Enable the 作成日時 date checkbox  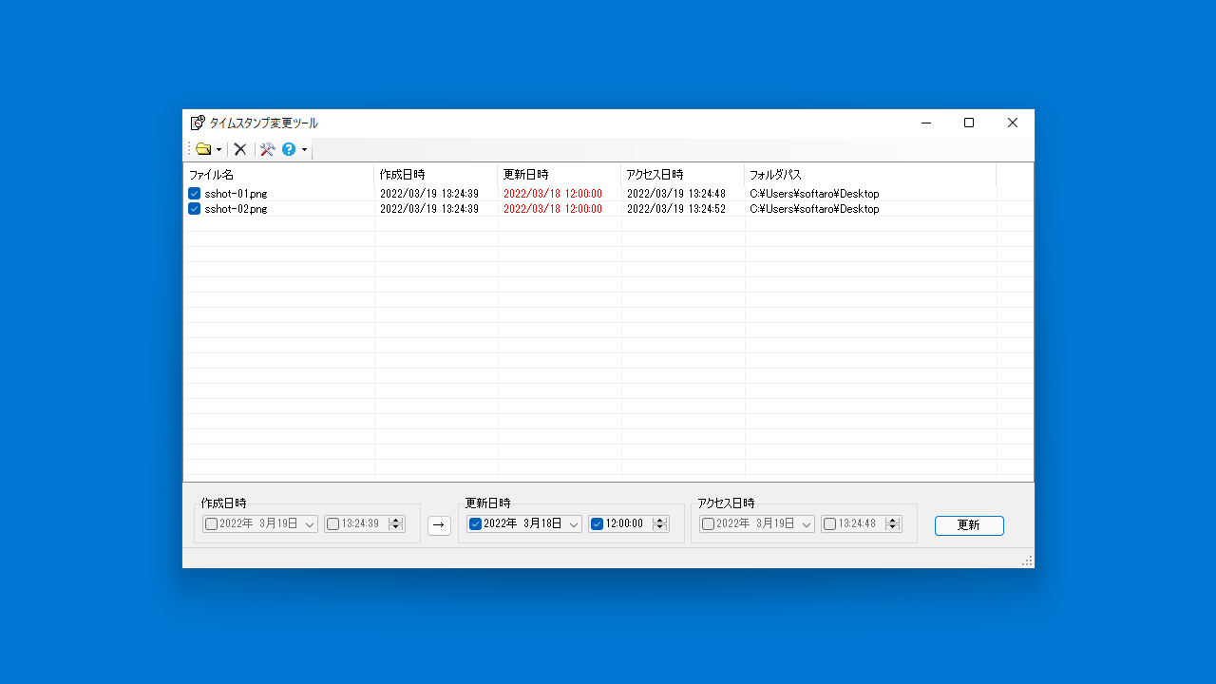coord(211,523)
